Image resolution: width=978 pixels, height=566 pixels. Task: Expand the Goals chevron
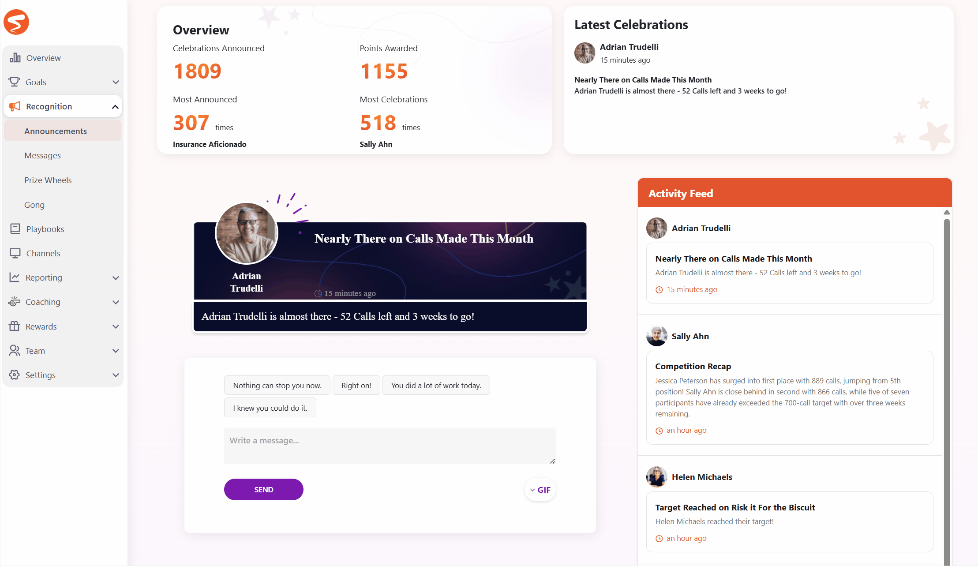click(x=116, y=82)
